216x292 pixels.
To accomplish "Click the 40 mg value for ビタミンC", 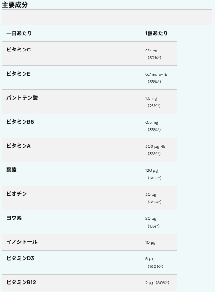I will click(x=151, y=50).
